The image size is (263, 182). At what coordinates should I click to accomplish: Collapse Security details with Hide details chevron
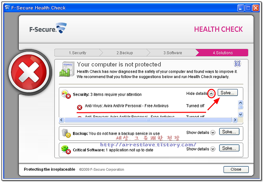tap(211, 93)
